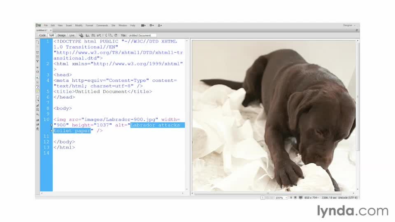Toggle Live view

(72, 35)
